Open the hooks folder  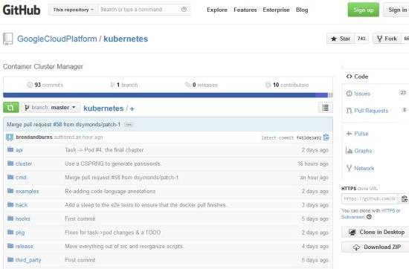tap(23, 218)
